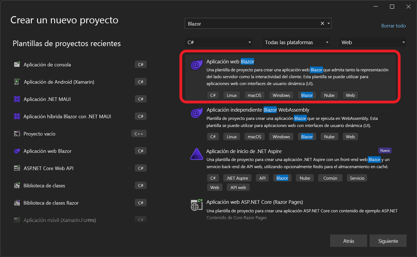Click the Biblioteca de clases icon

pos(17,185)
